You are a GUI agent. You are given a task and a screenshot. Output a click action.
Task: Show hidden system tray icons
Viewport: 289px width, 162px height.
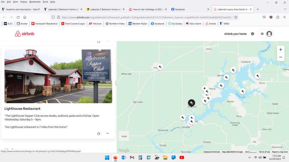[x=249, y=157]
